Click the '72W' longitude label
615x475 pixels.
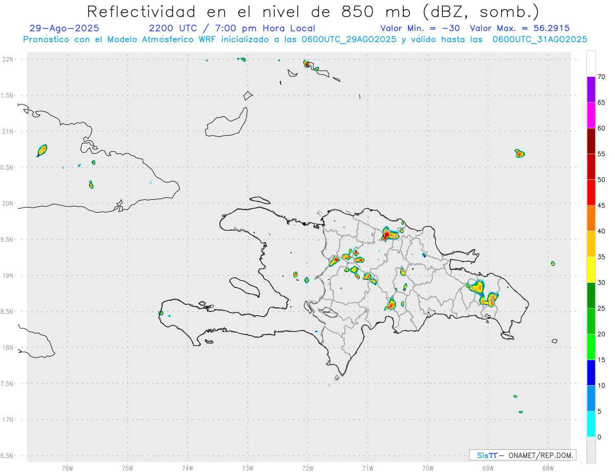coord(307,468)
